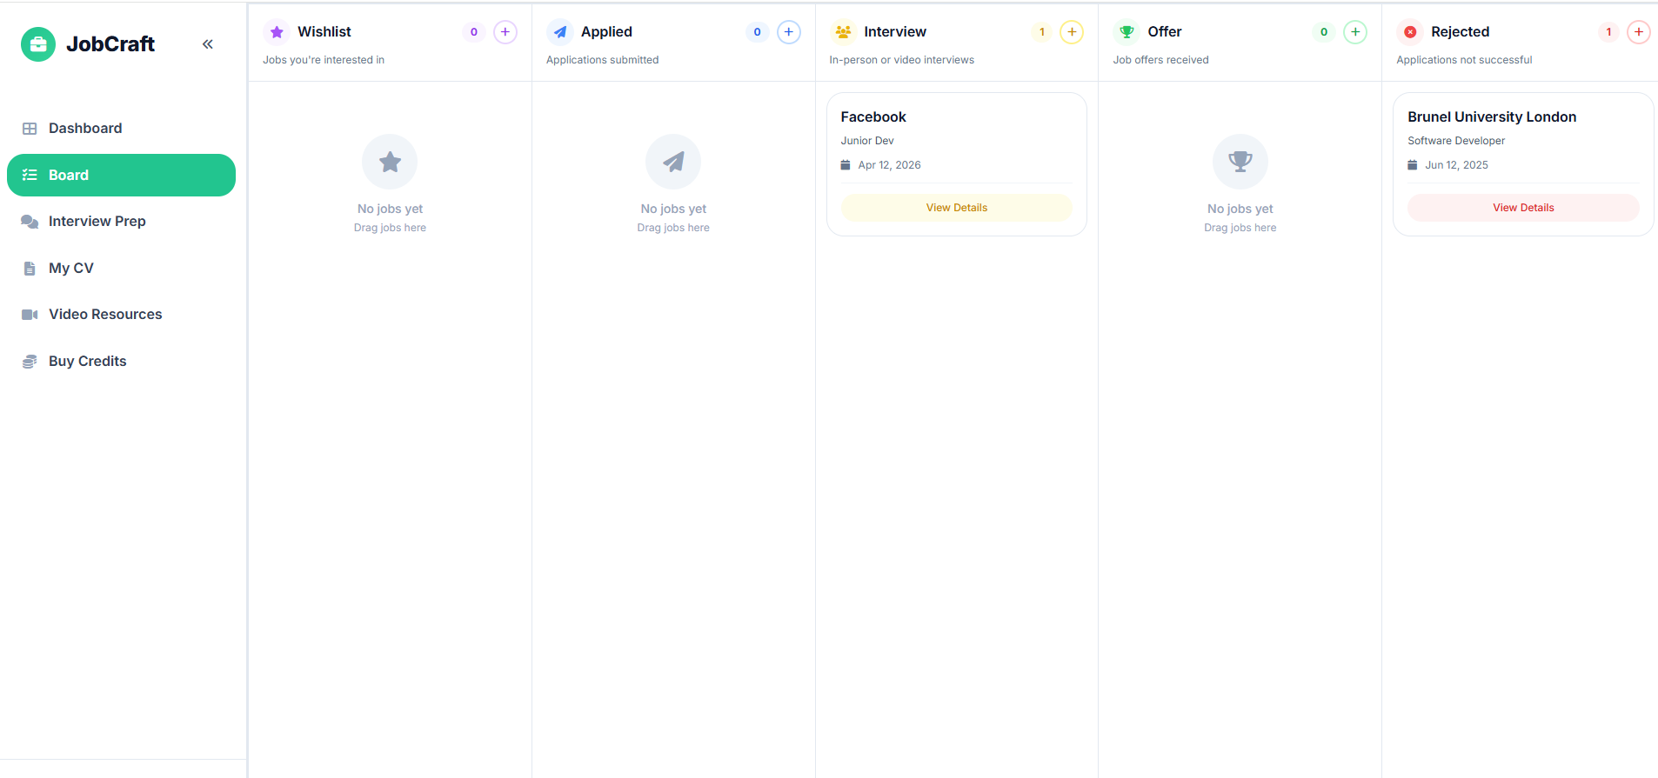Click the Rejected count badge

click(1609, 32)
